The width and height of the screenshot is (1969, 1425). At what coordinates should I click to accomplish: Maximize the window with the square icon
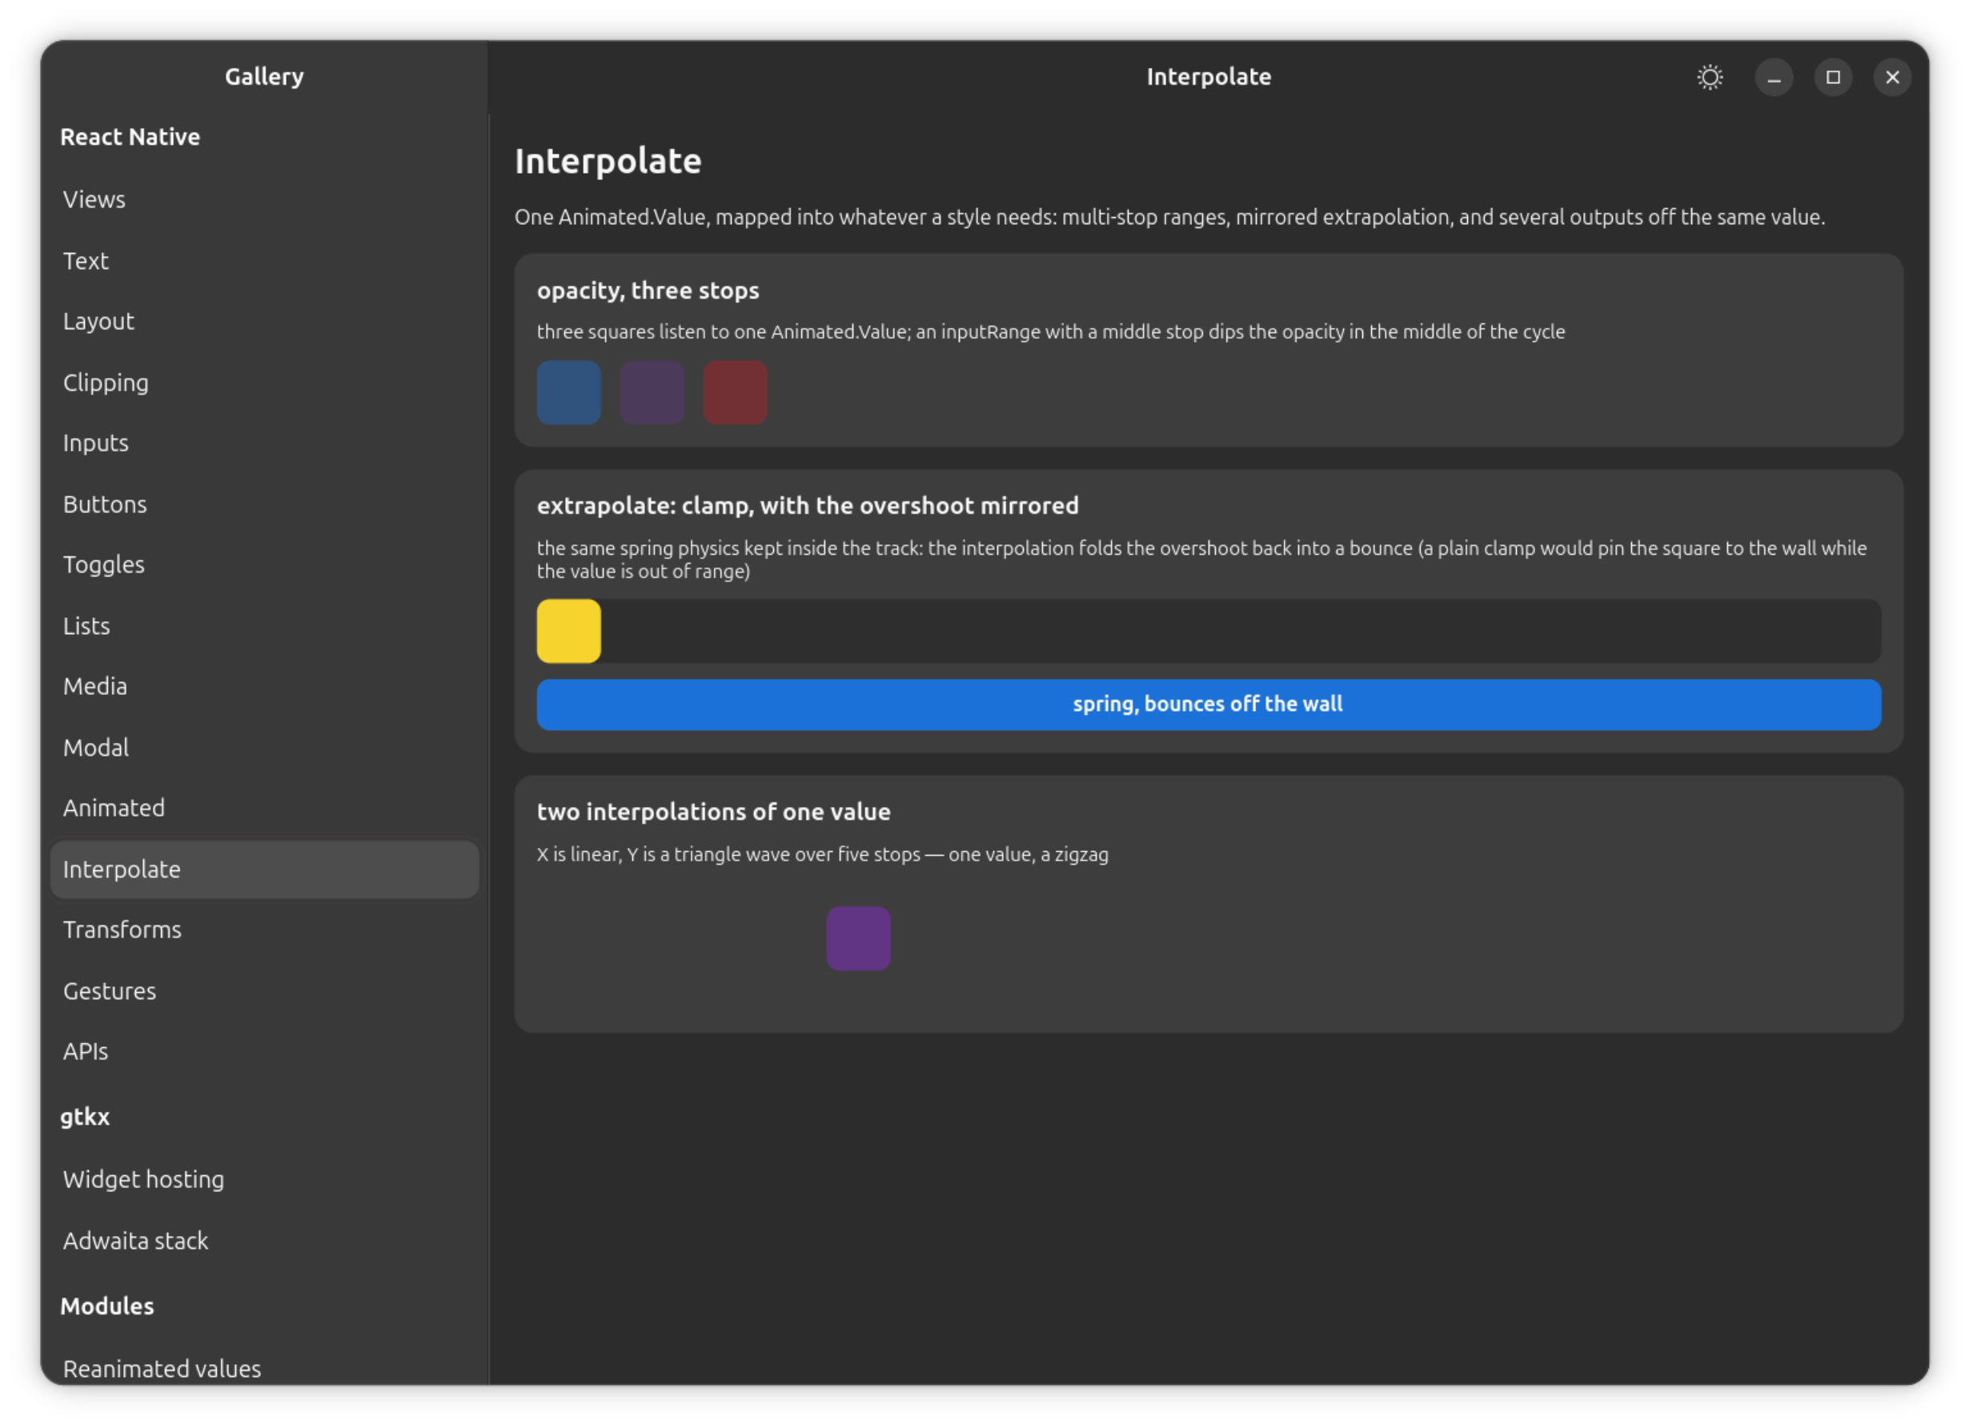click(1833, 78)
